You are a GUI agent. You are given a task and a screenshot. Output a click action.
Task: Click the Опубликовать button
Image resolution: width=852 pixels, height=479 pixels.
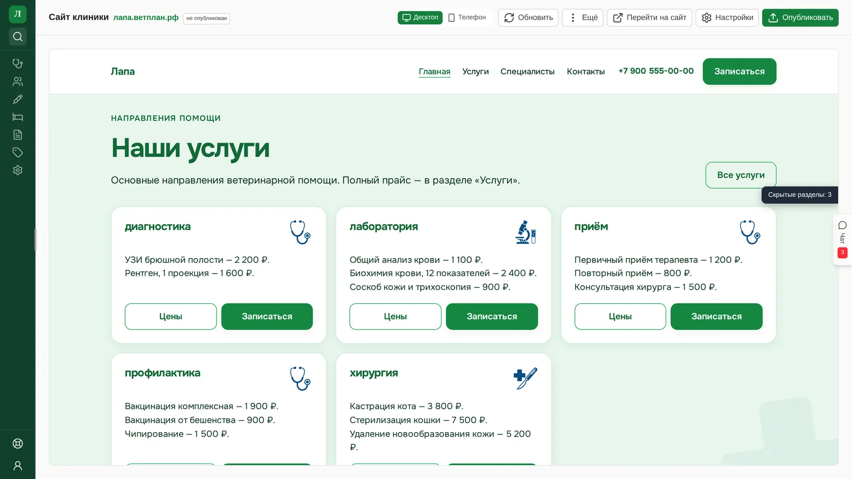800,18
